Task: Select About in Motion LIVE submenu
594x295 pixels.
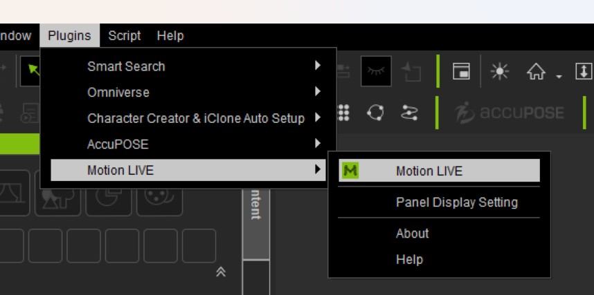Action: [x=412, y=234]
